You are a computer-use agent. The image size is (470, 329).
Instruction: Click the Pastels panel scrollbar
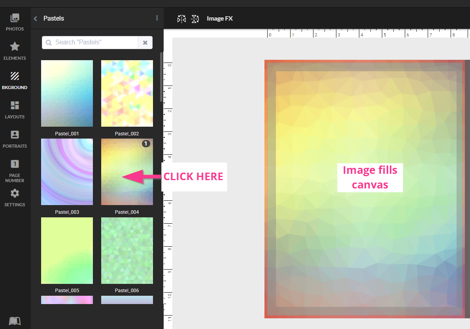click(x=161, y=77)
